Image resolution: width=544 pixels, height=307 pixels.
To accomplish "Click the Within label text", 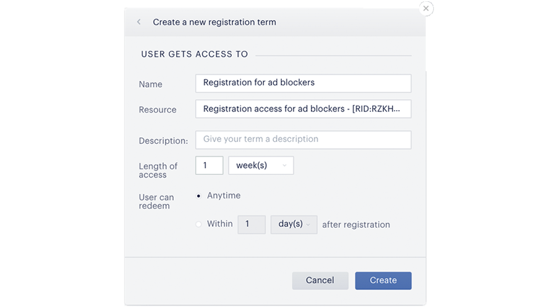I will (219, 223).
